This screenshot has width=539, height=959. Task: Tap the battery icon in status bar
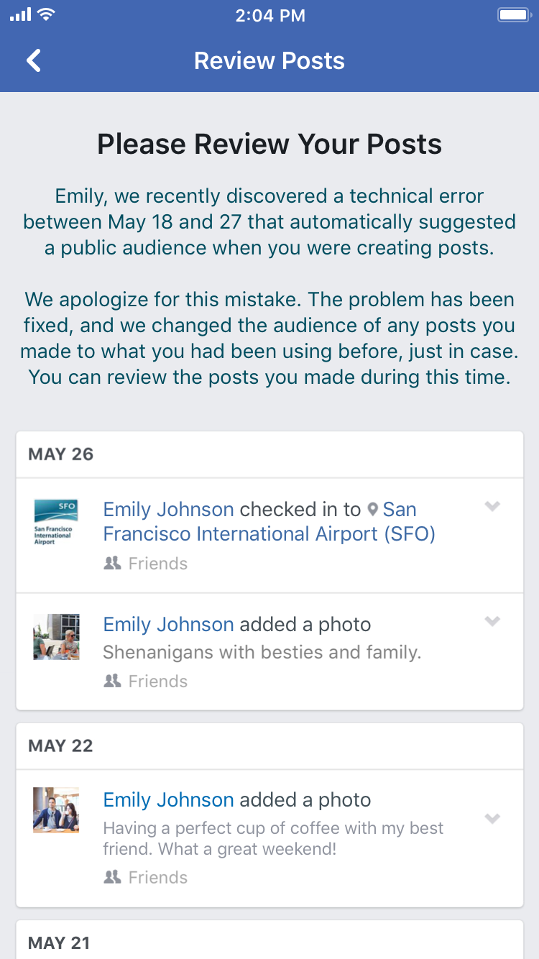pyautogui.click(x=513, y=15)
